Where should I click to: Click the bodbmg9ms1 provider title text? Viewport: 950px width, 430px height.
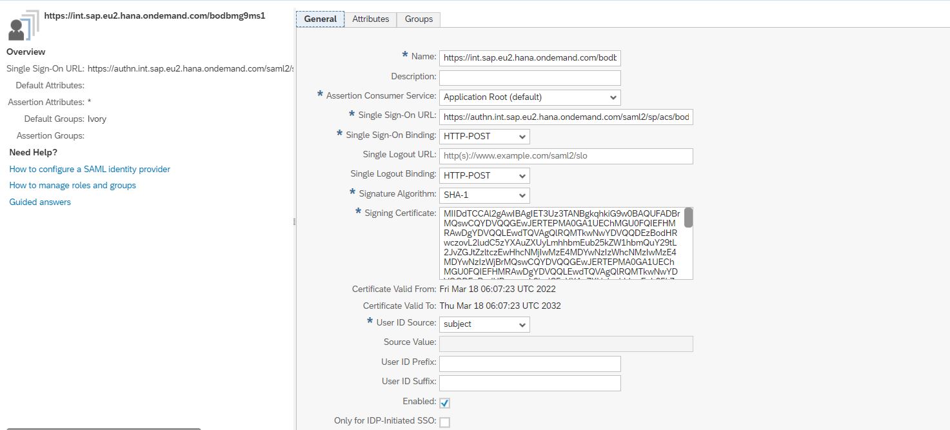(155, 16)
